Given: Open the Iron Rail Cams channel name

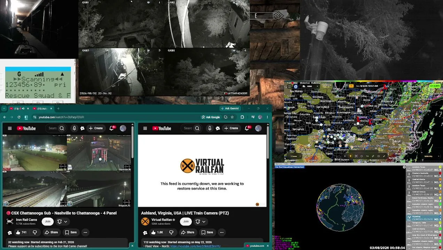Looking at the screenshot, I should (x=26, y=220).
